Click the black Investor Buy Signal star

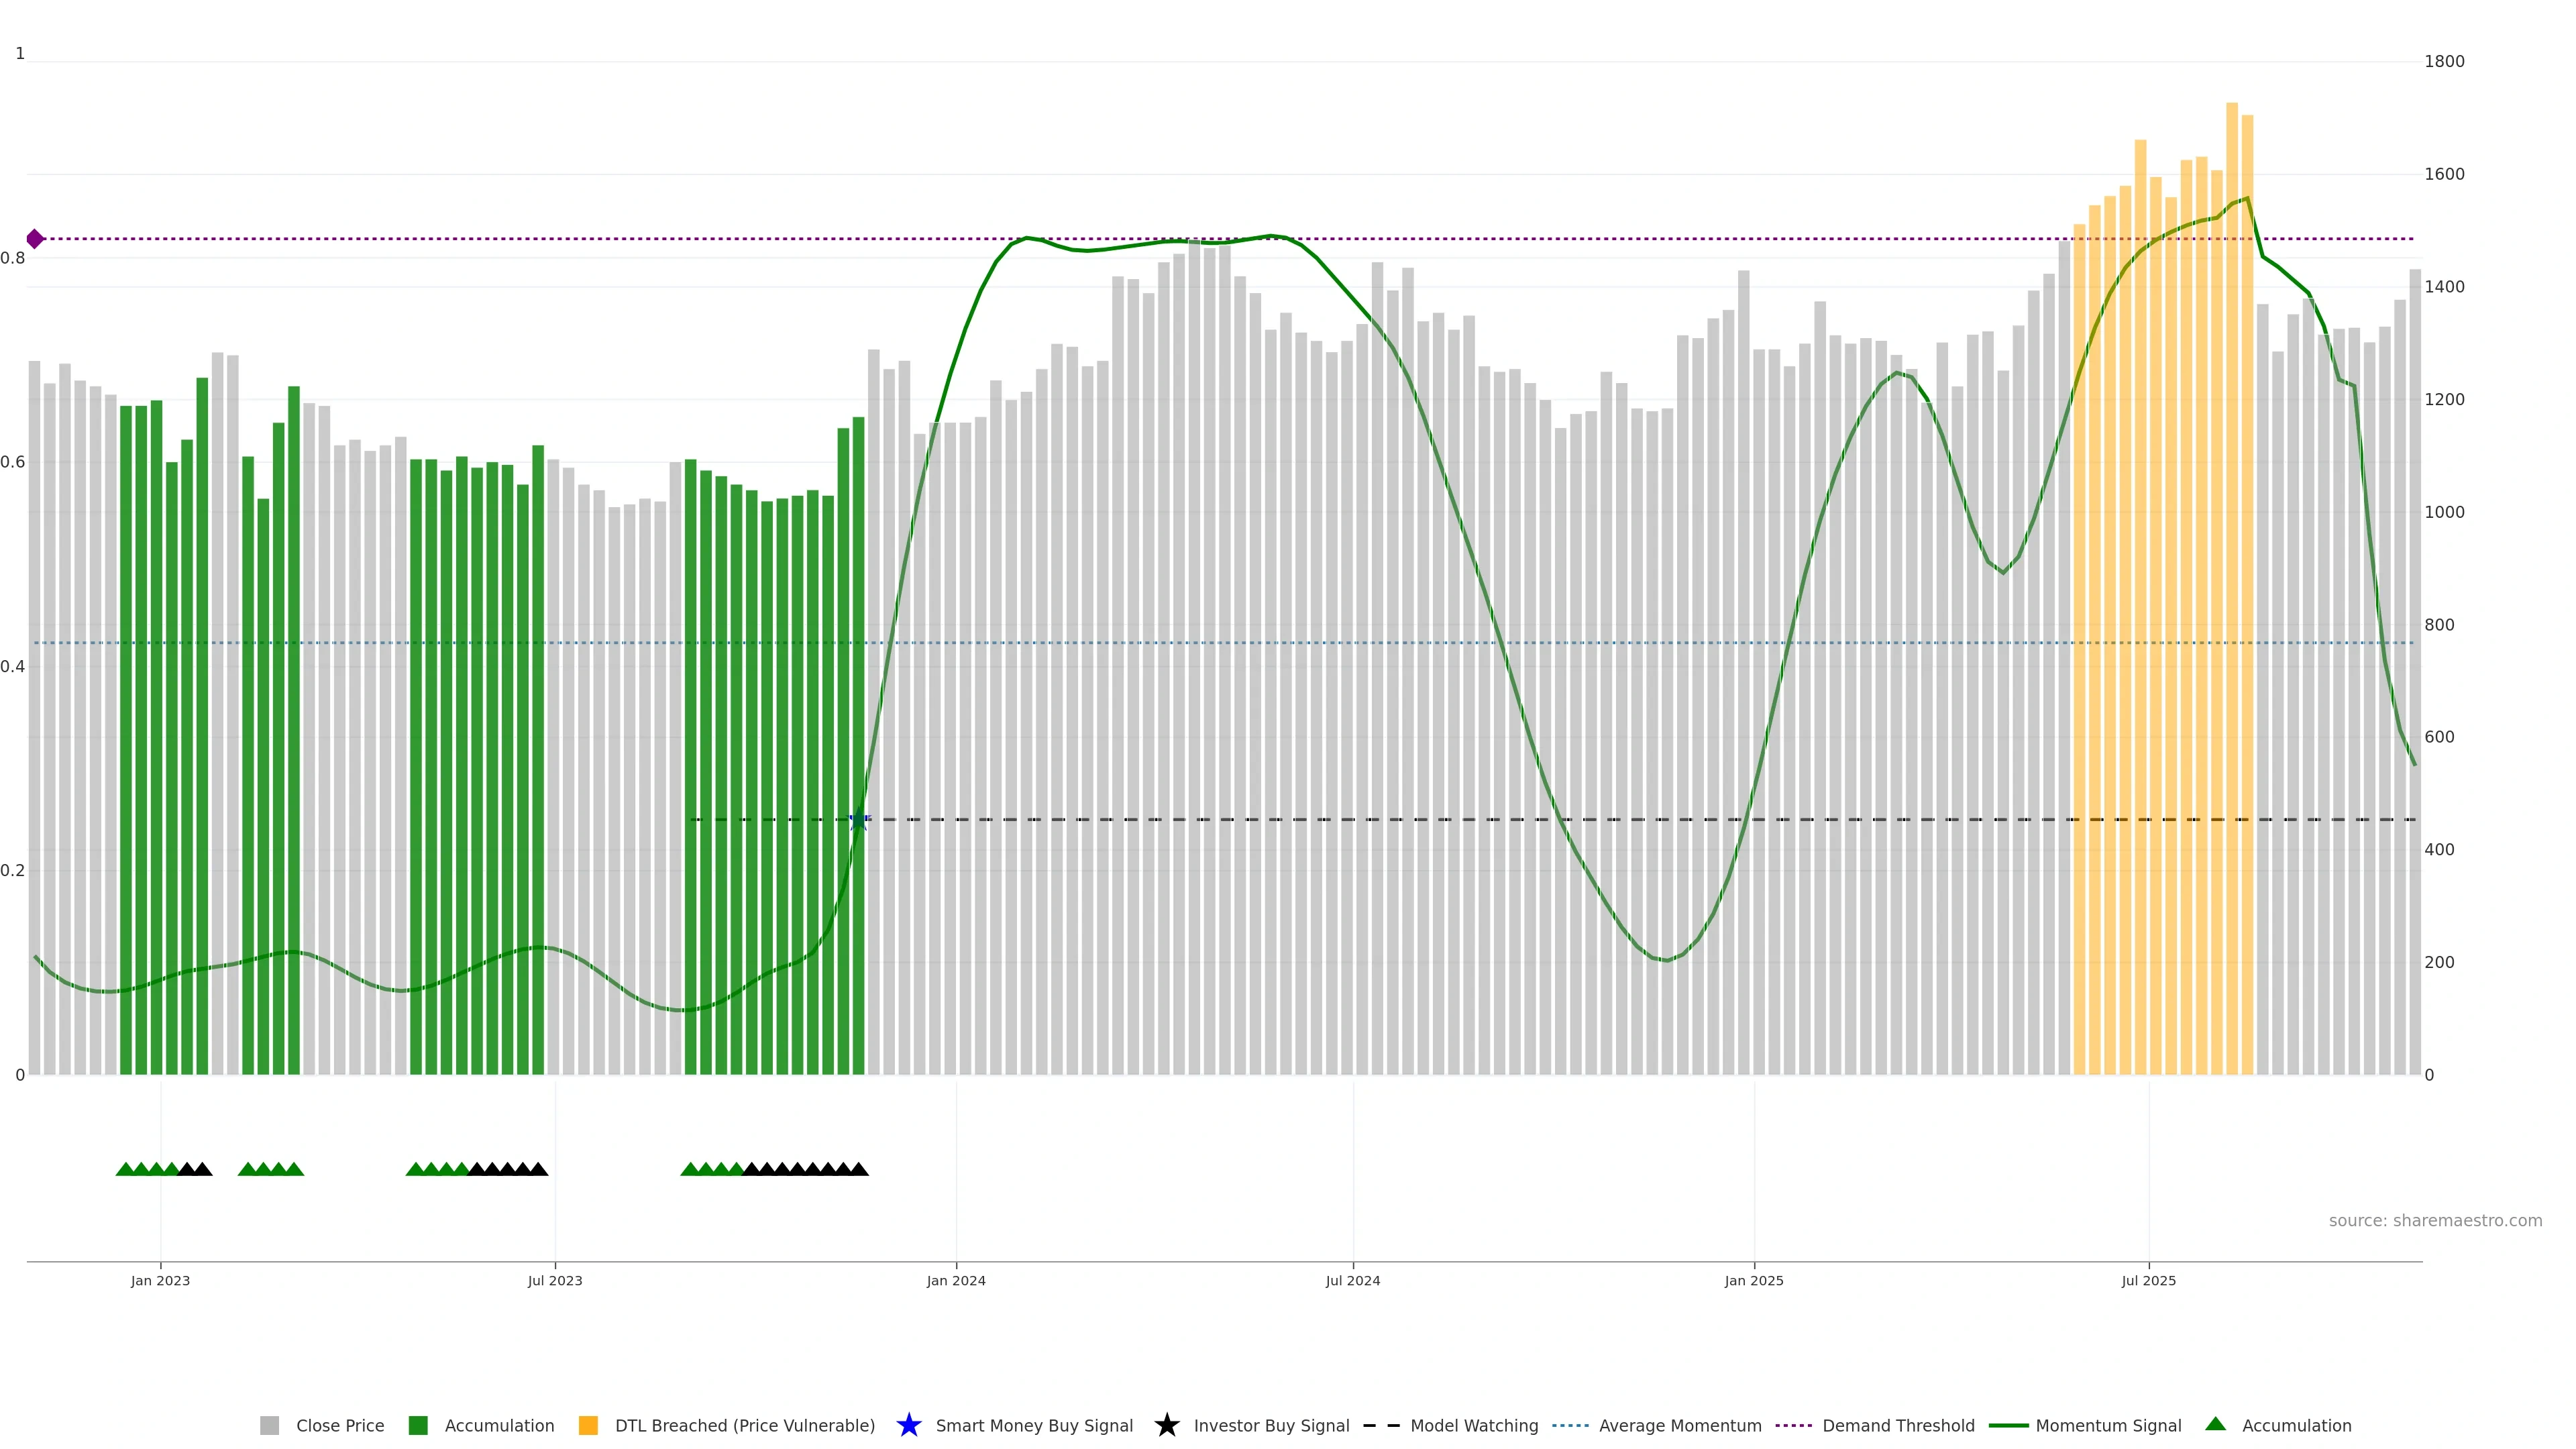coord(1166,1425)
